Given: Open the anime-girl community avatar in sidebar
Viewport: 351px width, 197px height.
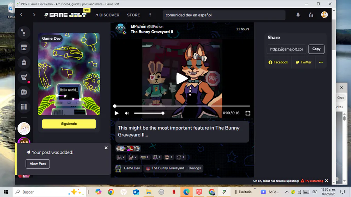Looking at the screenshot, I should point(24,128).
